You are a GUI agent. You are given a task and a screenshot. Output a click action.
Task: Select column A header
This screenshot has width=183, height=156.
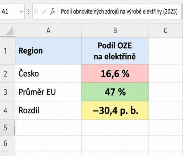click(x=48, y=31)
